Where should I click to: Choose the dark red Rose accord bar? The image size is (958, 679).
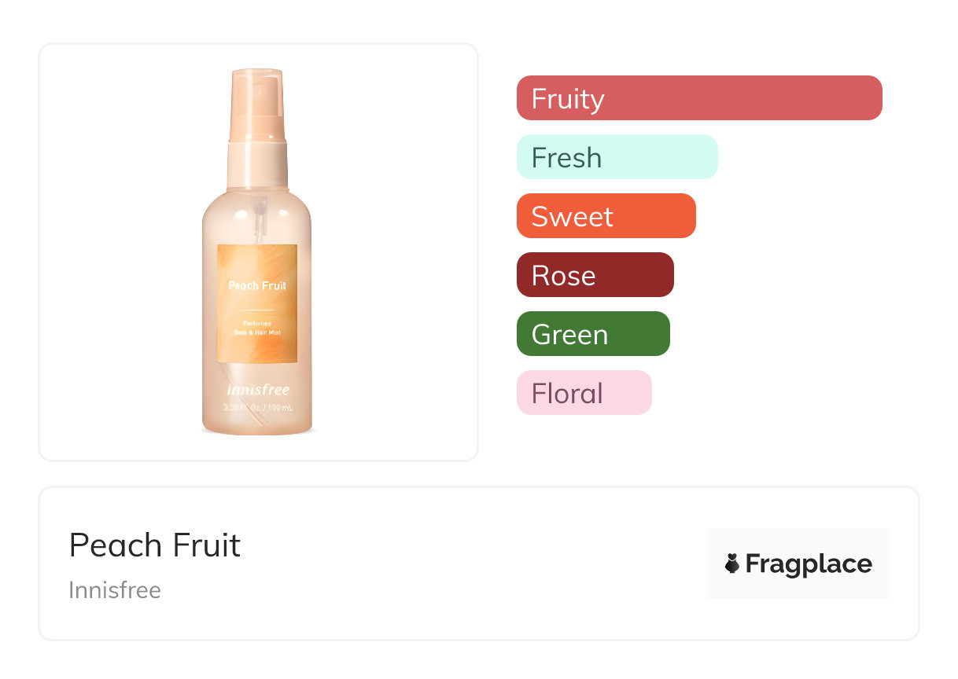(x=595, y=275)
